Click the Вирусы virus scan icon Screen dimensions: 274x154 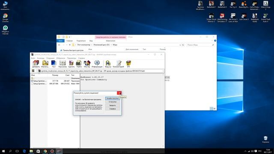tap(108, 64)
